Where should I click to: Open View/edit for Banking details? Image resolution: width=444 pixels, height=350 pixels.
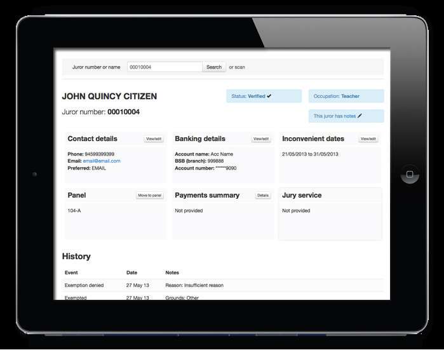(x=261, y=138)
